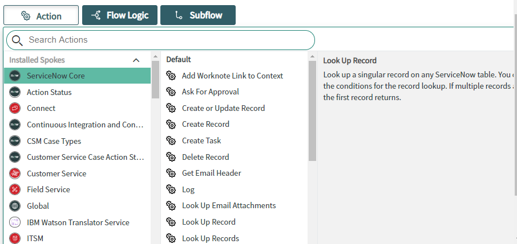Image resolution: width=517 pixels, height=244 pixels.
Task: Click the magnifying glass search icon
Action: [17, 40]
